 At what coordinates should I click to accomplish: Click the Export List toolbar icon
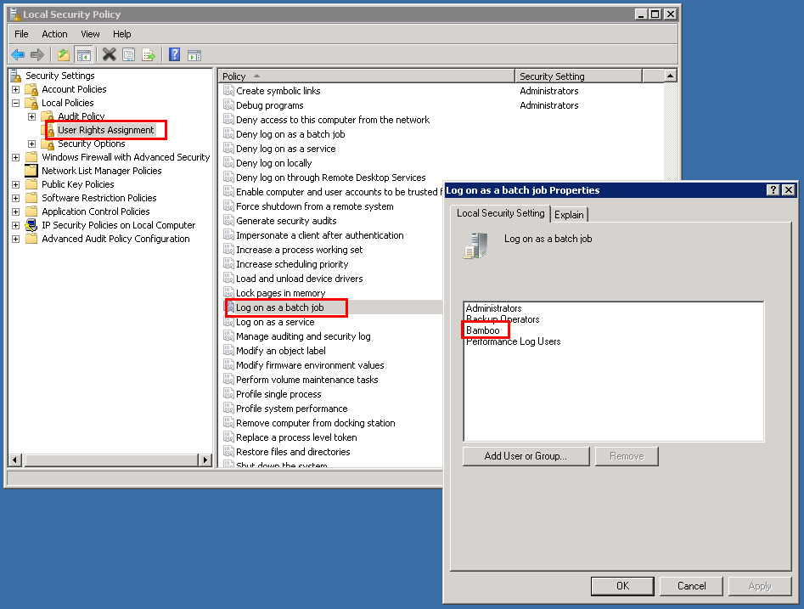149,54
